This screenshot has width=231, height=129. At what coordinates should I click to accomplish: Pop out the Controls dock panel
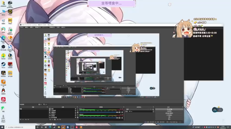pos(182,107)
